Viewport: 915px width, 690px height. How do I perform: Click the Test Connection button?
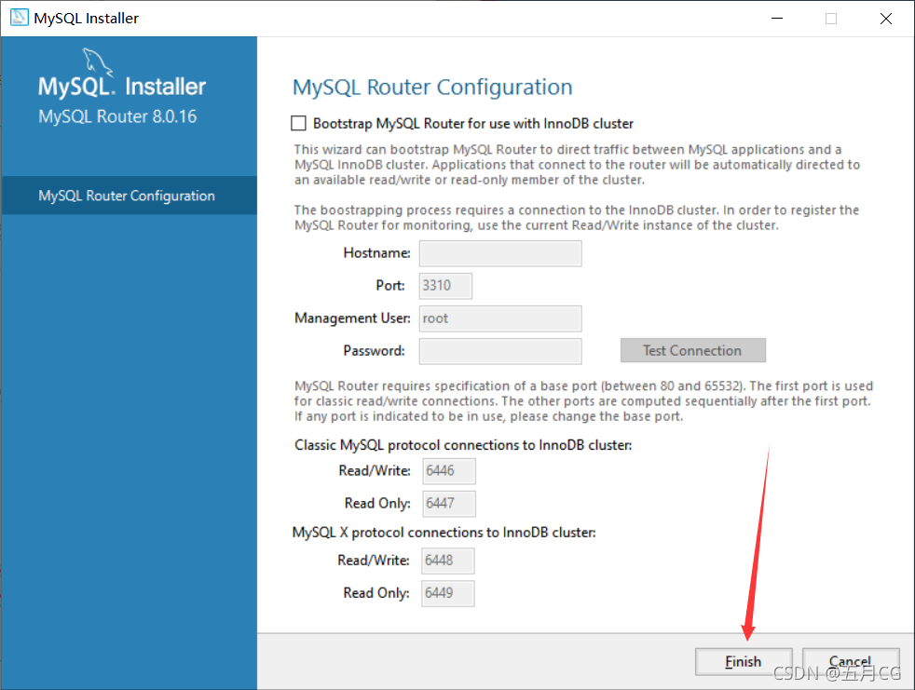pos(692,350)
